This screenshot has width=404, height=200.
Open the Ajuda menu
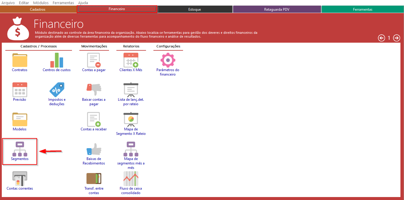[x=83, y=3]
